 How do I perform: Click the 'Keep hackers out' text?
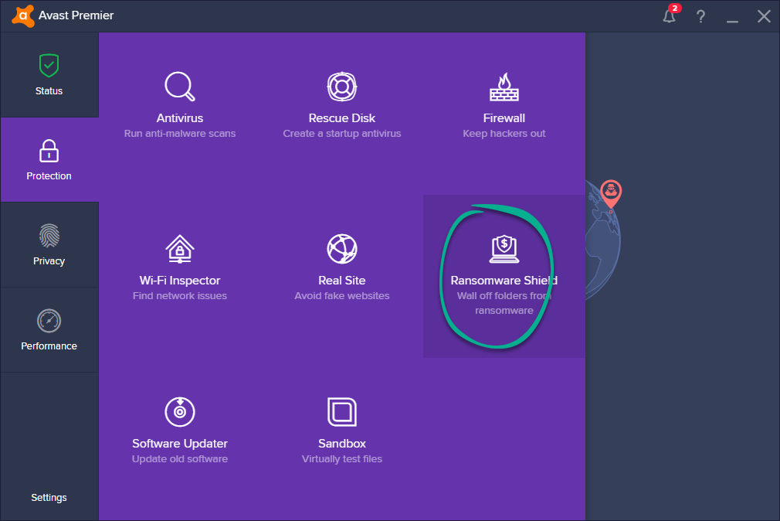[504, 134]
